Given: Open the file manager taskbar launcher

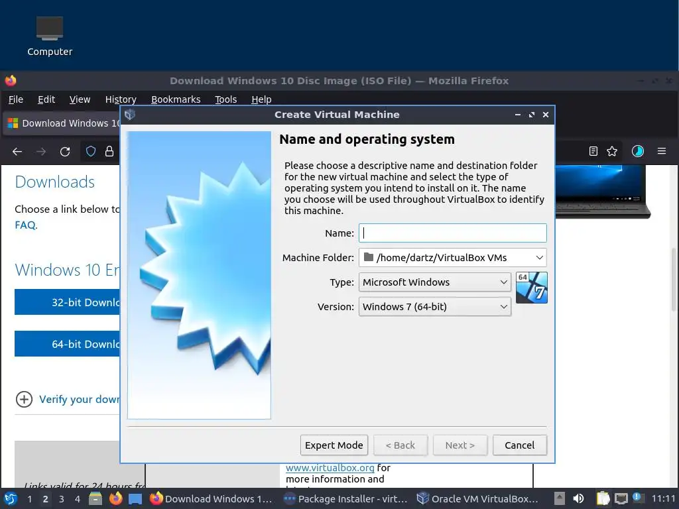Looking at the screenshot, I should (95, 499).
